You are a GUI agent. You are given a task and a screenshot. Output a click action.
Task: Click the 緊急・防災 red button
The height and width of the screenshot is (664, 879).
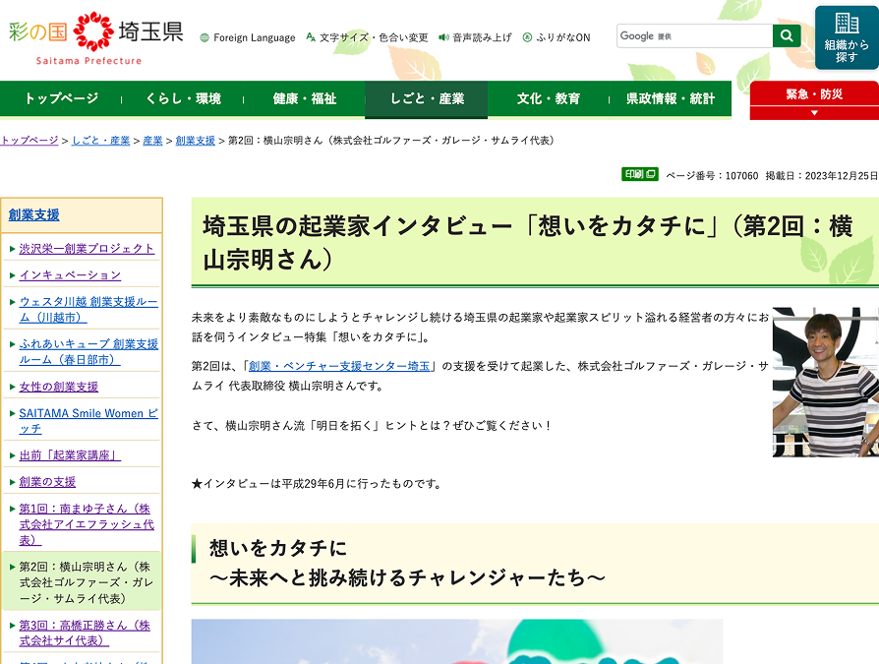[x=814, y=94]
